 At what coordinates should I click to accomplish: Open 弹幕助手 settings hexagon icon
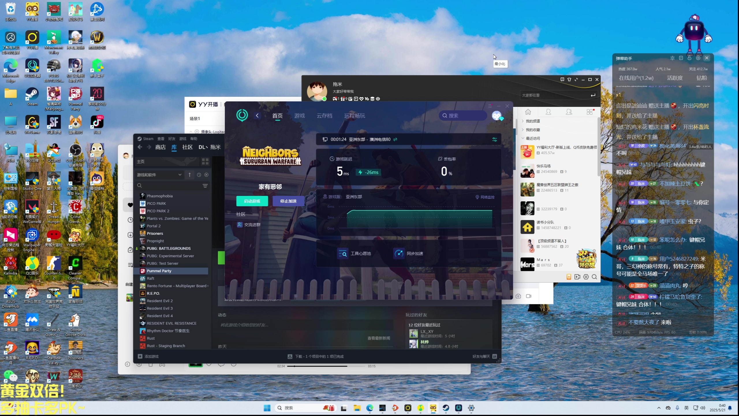tap(698, 58)
